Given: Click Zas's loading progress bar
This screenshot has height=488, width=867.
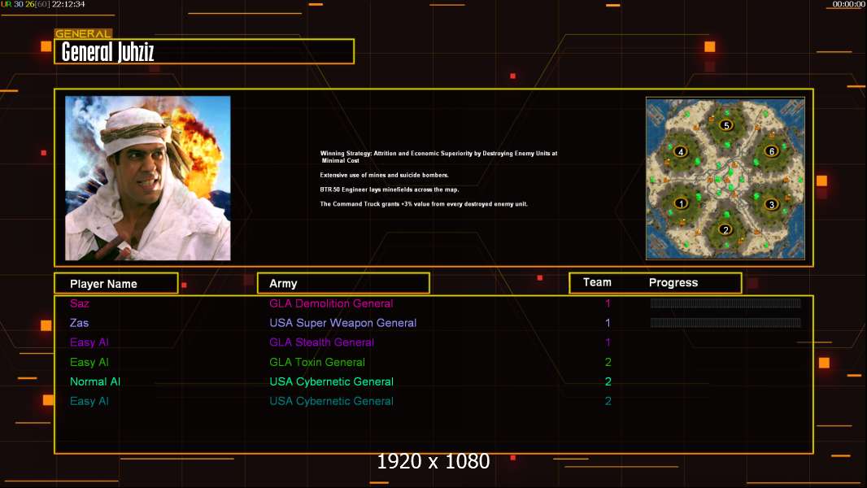Looking at the screenshot, I should pos(725,323).
